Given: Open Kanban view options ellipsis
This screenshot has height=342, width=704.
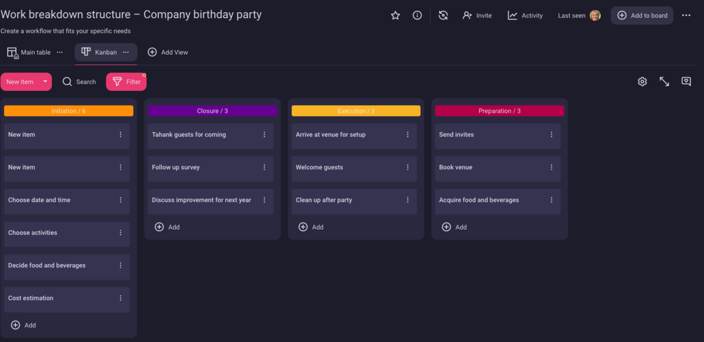Looking at the screenshot, I should (x=126, y=52).
